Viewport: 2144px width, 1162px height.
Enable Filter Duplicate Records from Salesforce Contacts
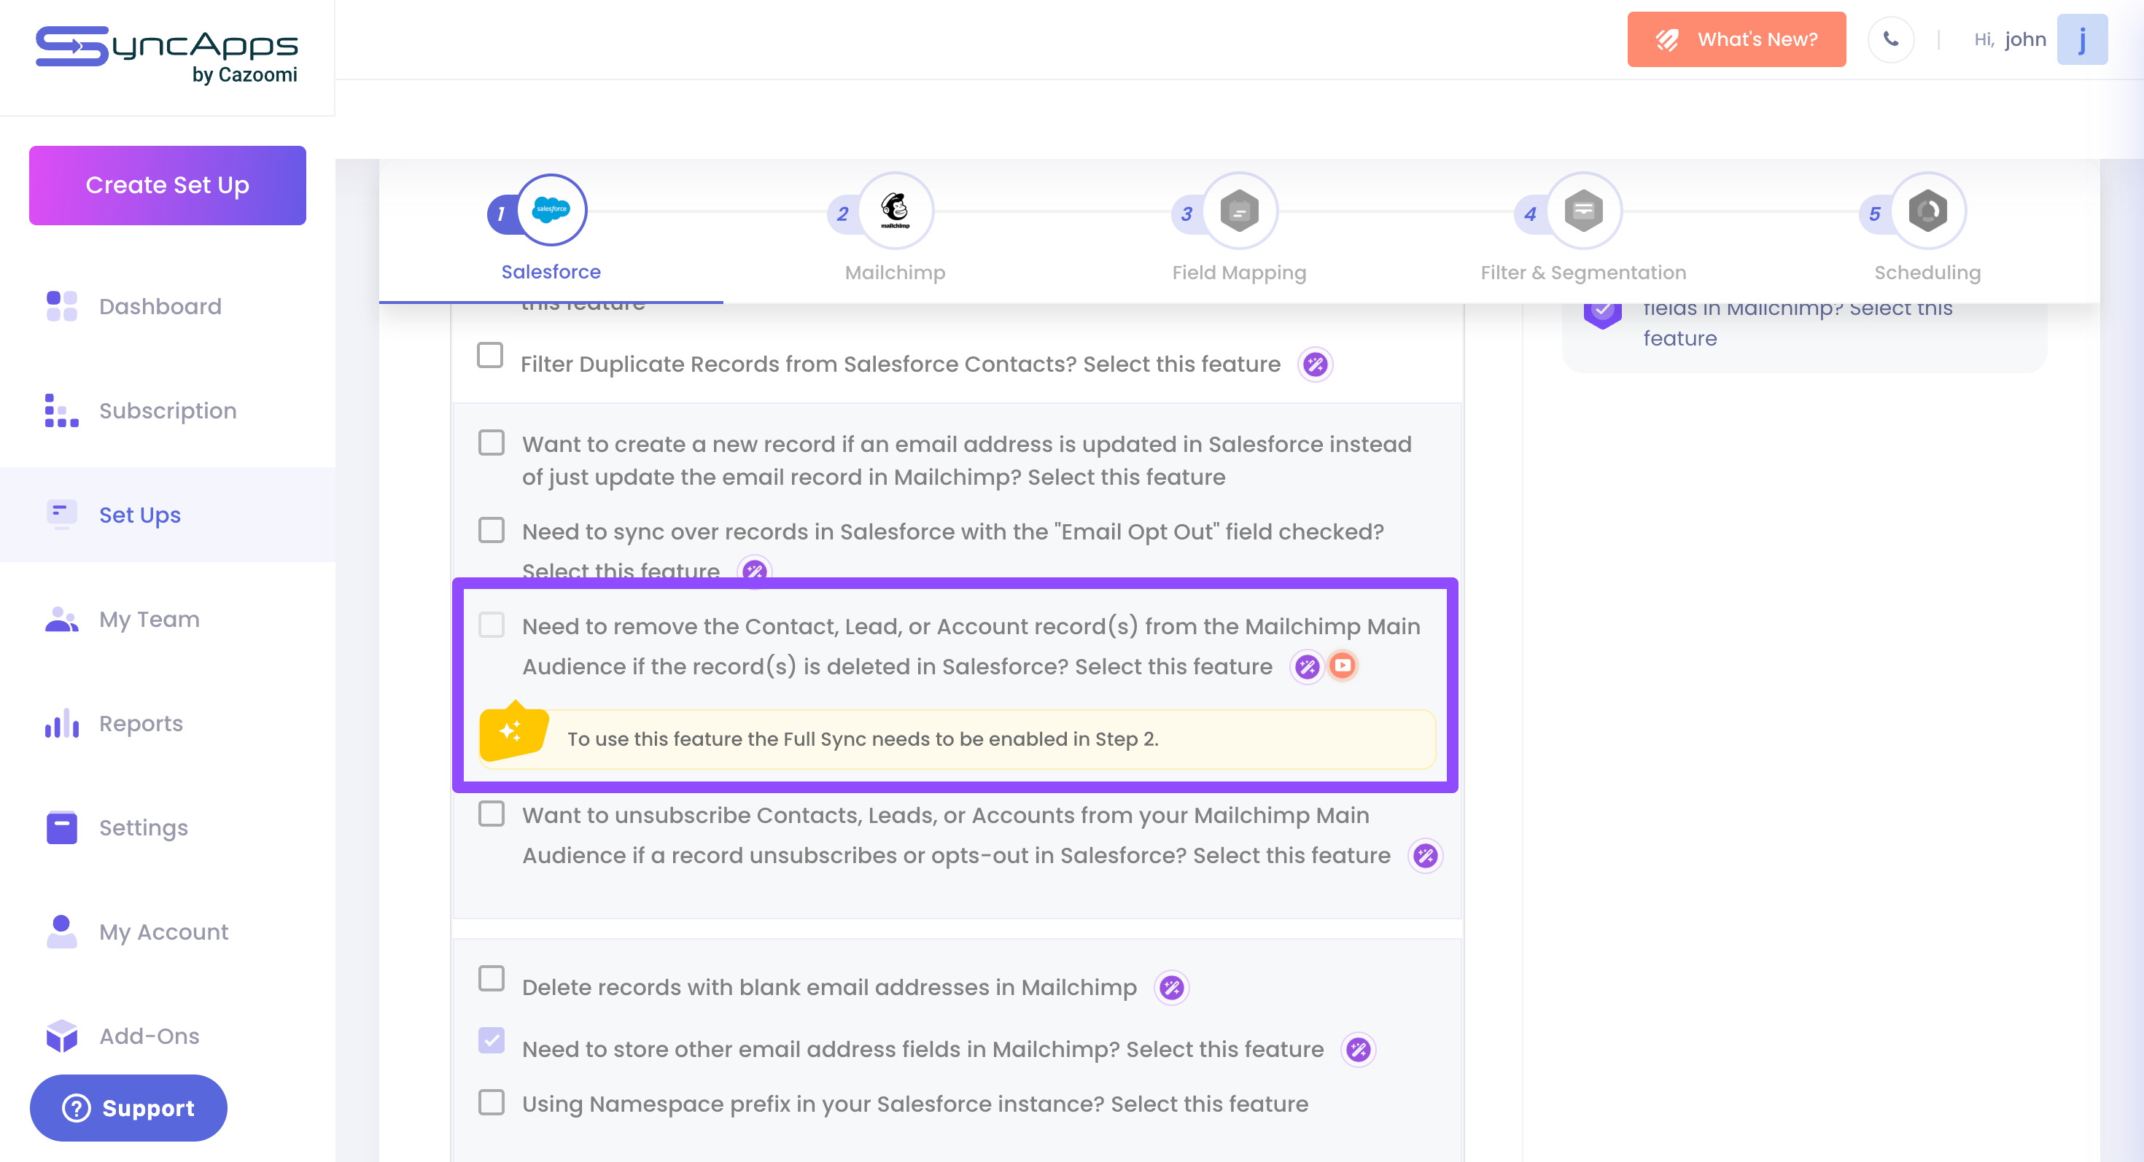pyautogui.click(x=489, y=355)
